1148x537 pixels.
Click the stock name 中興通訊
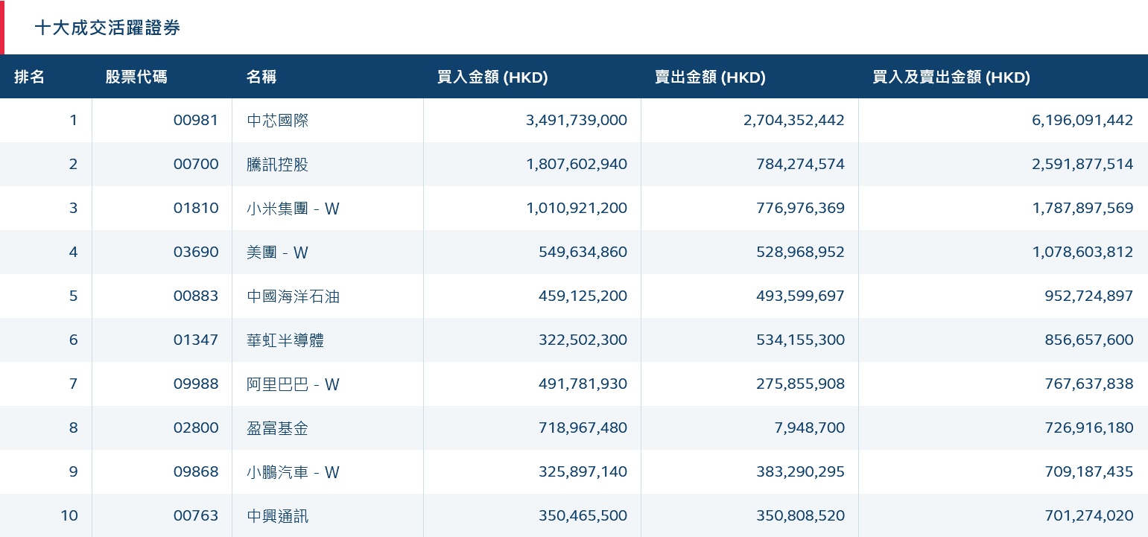pyautogui.click(x=277, y=515)
